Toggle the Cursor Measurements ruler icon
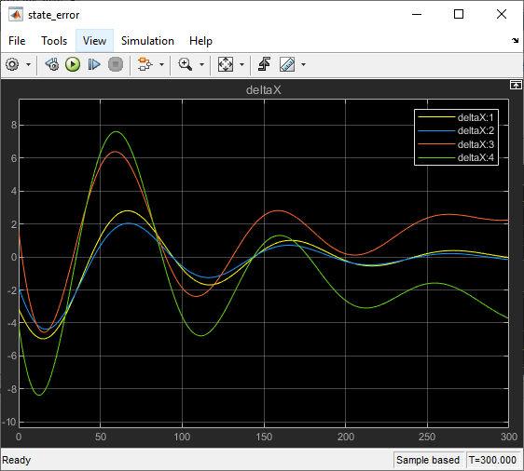The image size is (524, 471). [287, 64]
